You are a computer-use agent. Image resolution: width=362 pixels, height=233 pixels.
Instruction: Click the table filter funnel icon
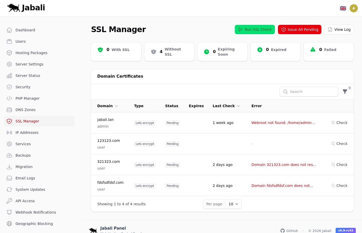(x=345, y=92)
